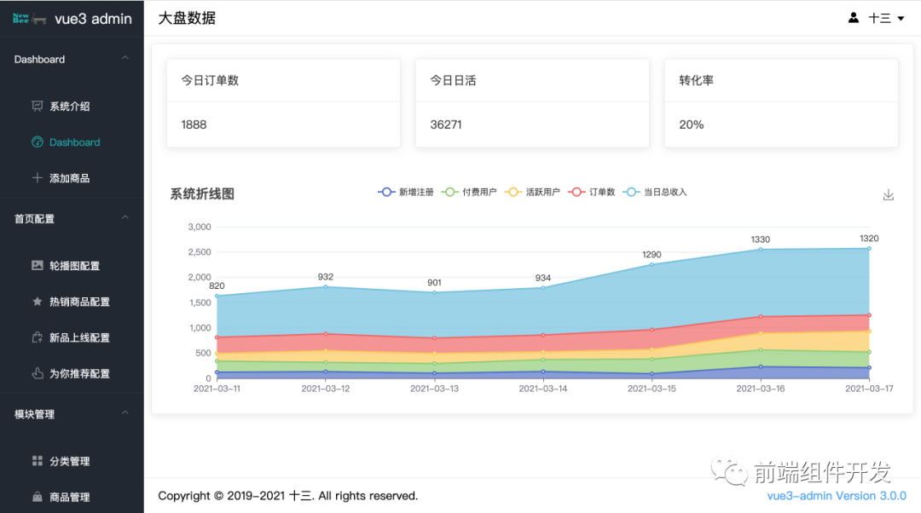Click the grid icon beside 分类管理
The image size is (921, 513).
point(37,461)
